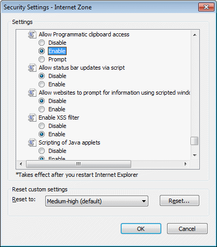Click the script icon beside Allow status bar updates

tap(32, 68)
